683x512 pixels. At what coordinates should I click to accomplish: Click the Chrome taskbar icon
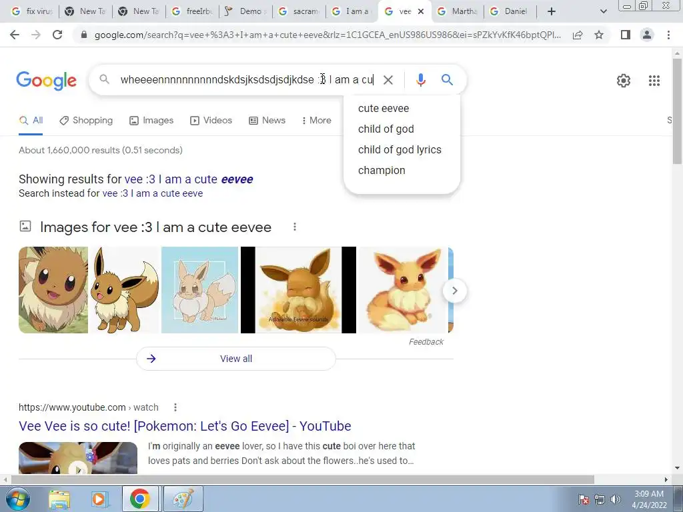(x=139, y=499)
